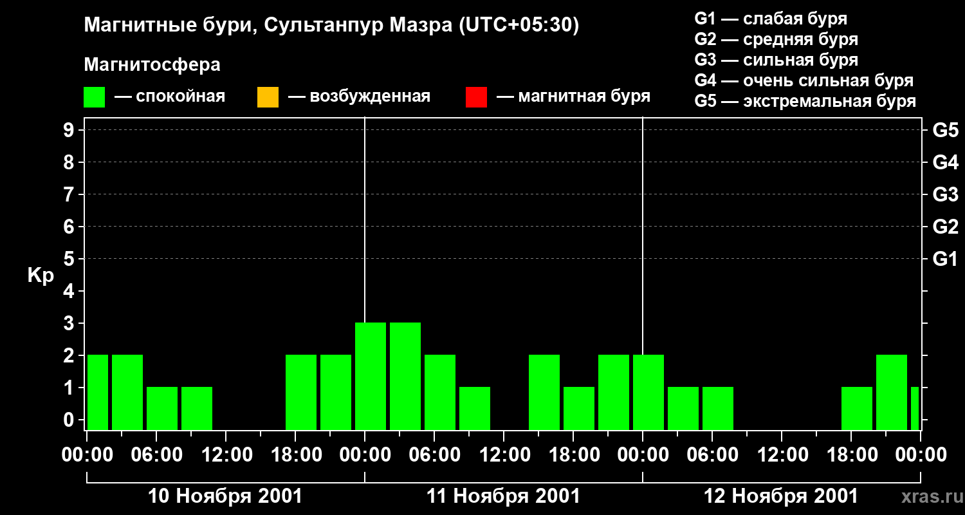
Task: Select the 'G2 — средняя буря' description
Action: [x=777, y=39]
